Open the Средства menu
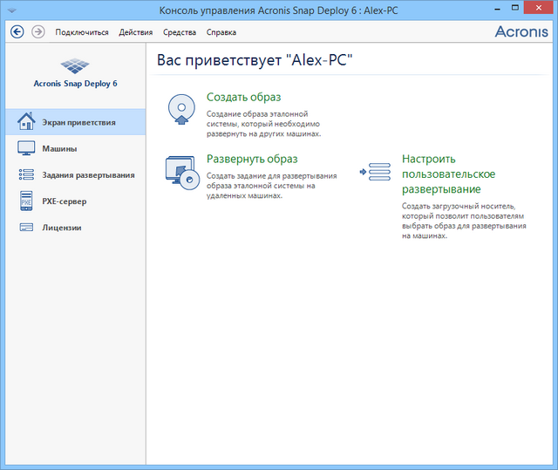The height and width of the screenshot is (470, 558). pyautogui.click(x=180, y=32)
